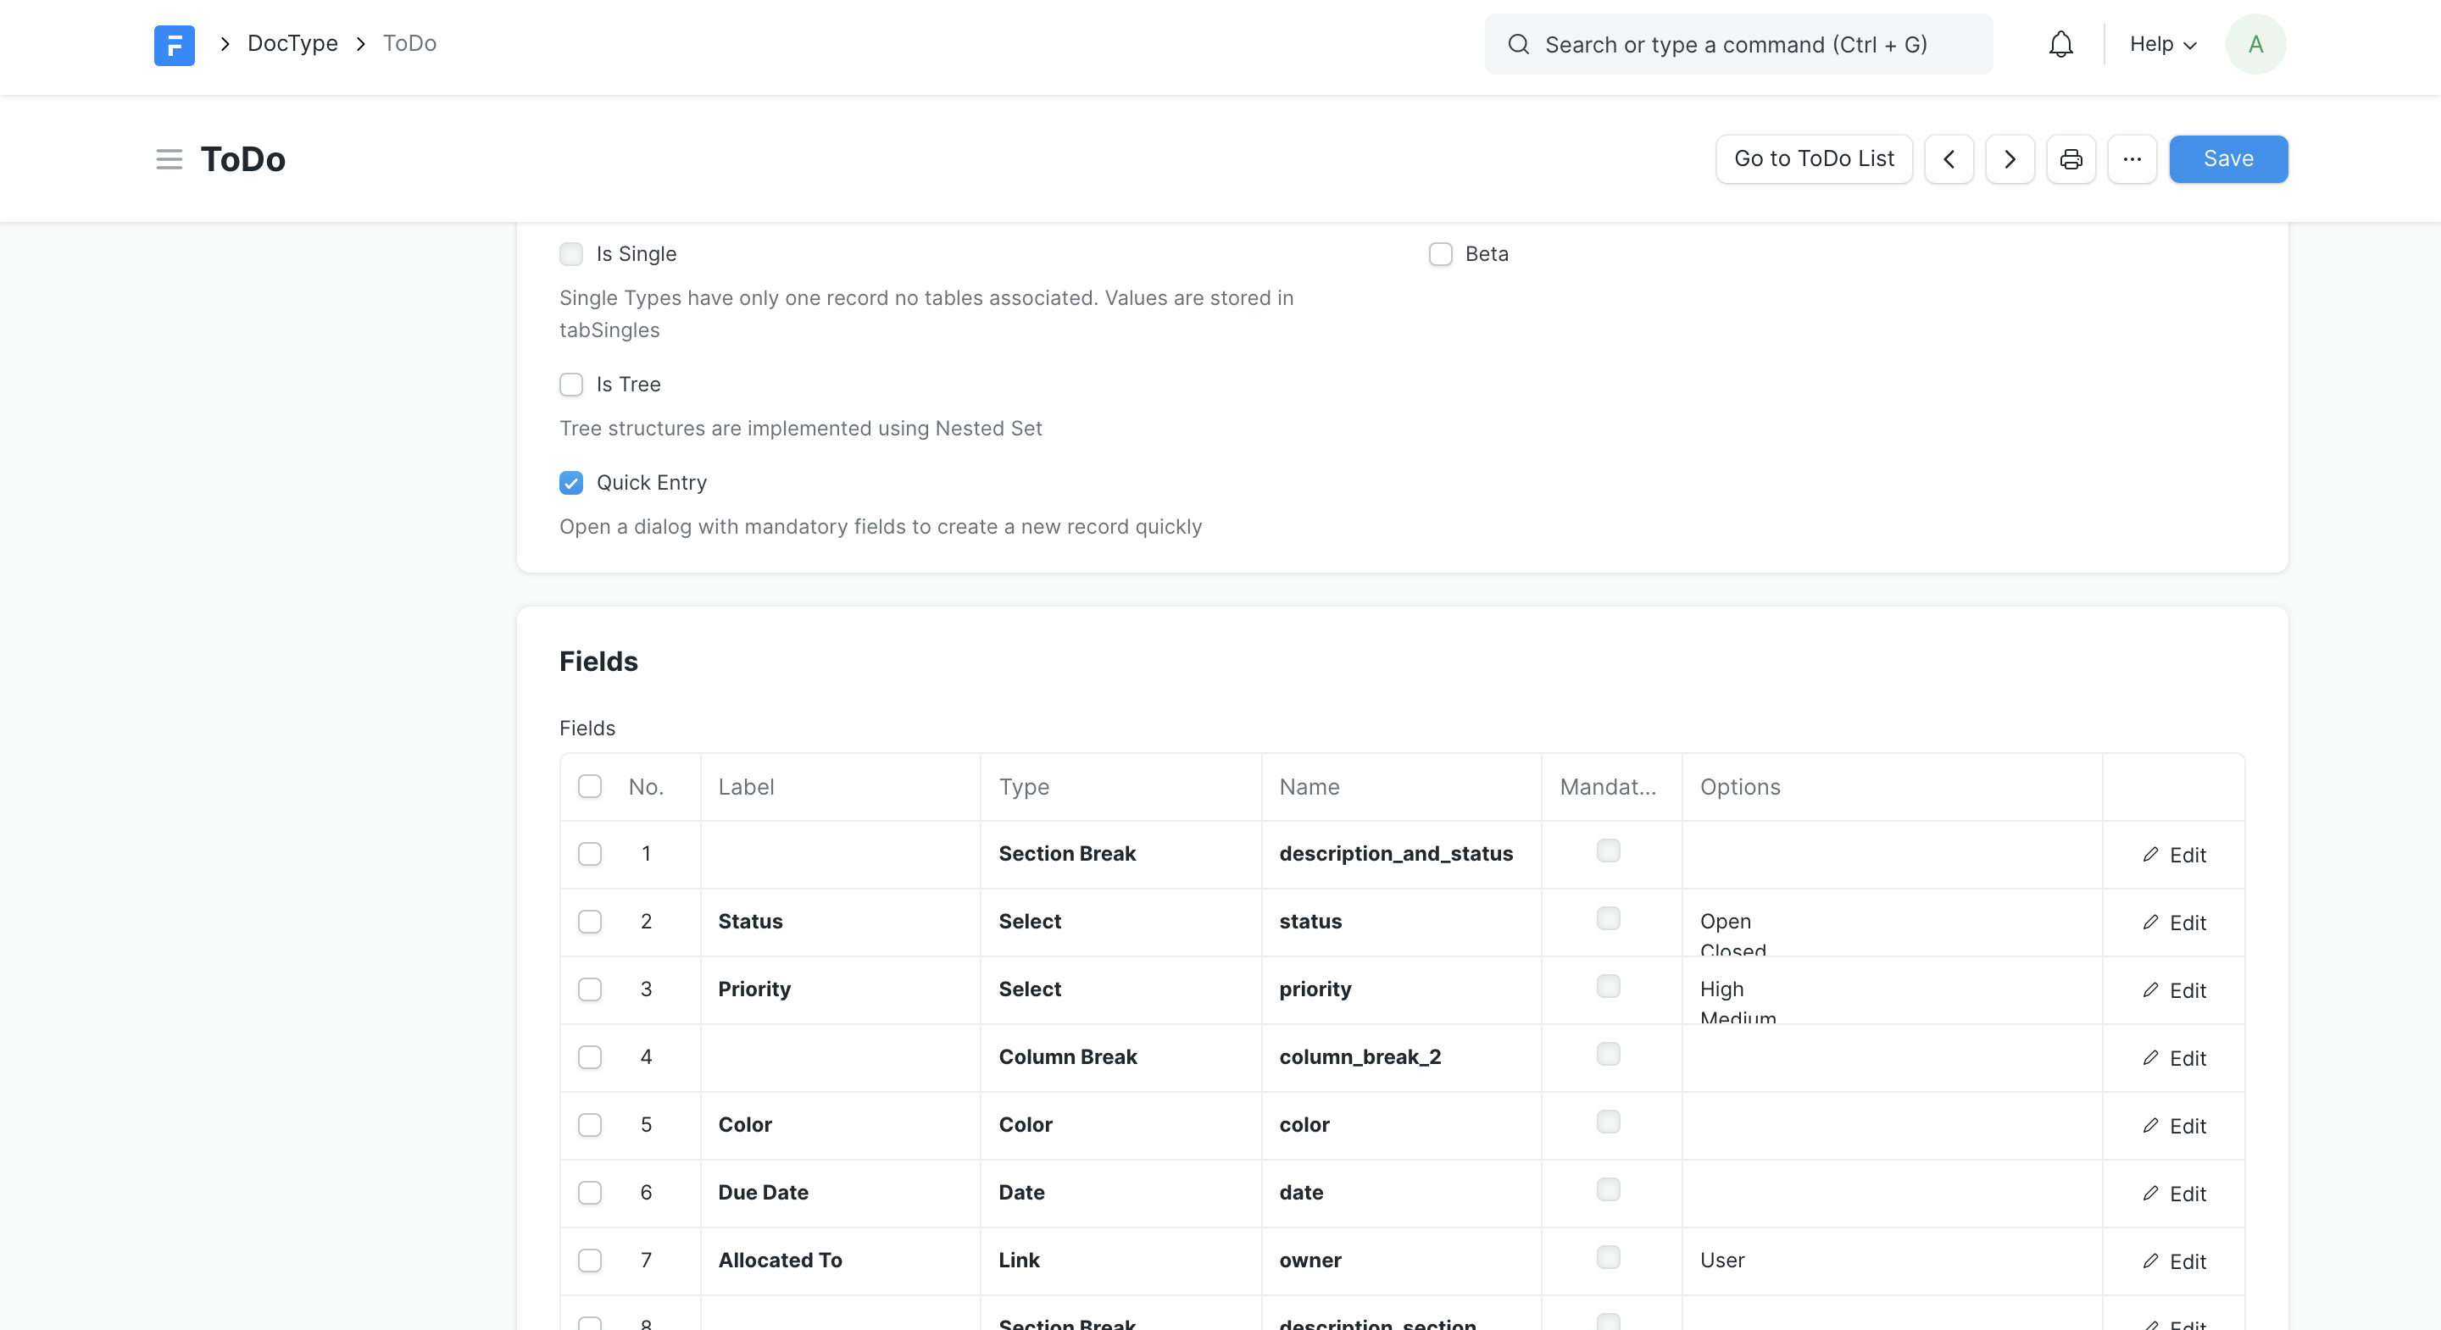Click the Color field type cell
Viewport: 2441px width, 1330px height.
(x=1118, y=1124)
